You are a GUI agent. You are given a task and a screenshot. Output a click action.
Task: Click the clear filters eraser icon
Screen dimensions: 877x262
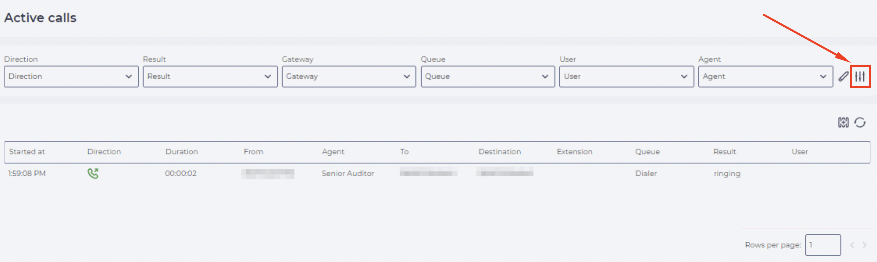click(x=843, y=76)
